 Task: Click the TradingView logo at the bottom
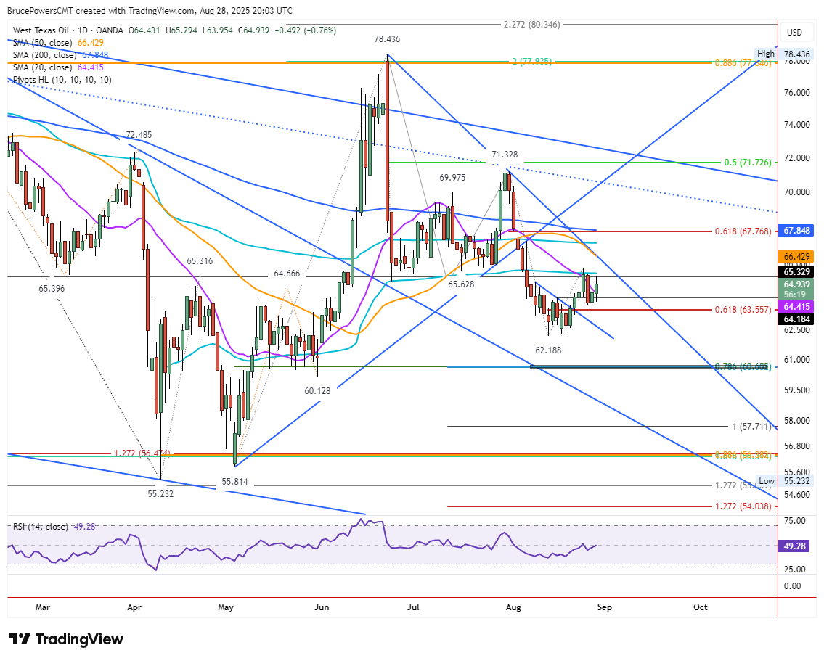click(x=66, y=639)
